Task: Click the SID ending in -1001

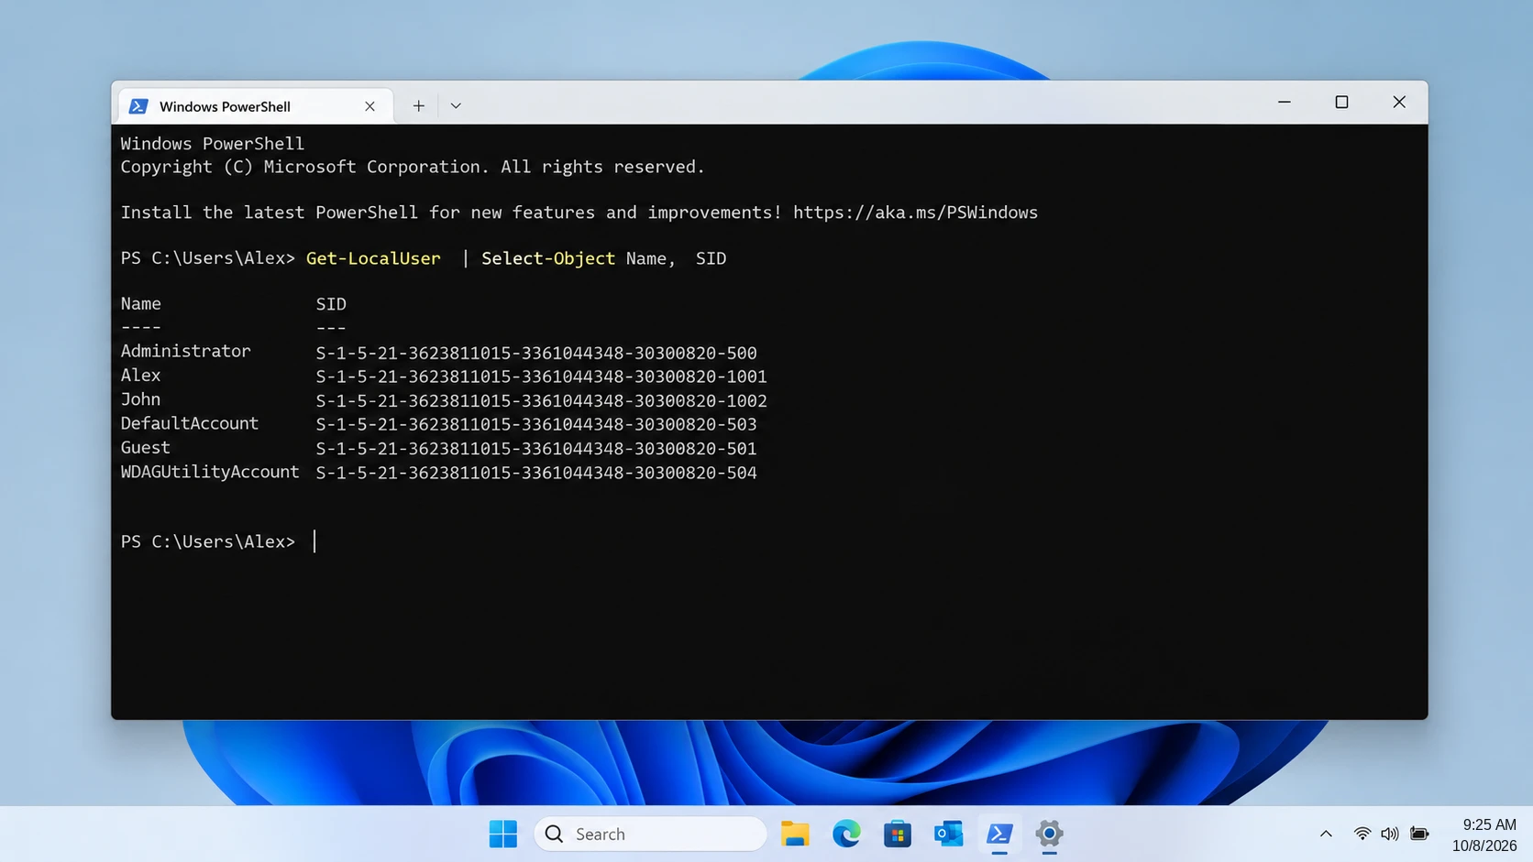Action: (541, 376)
